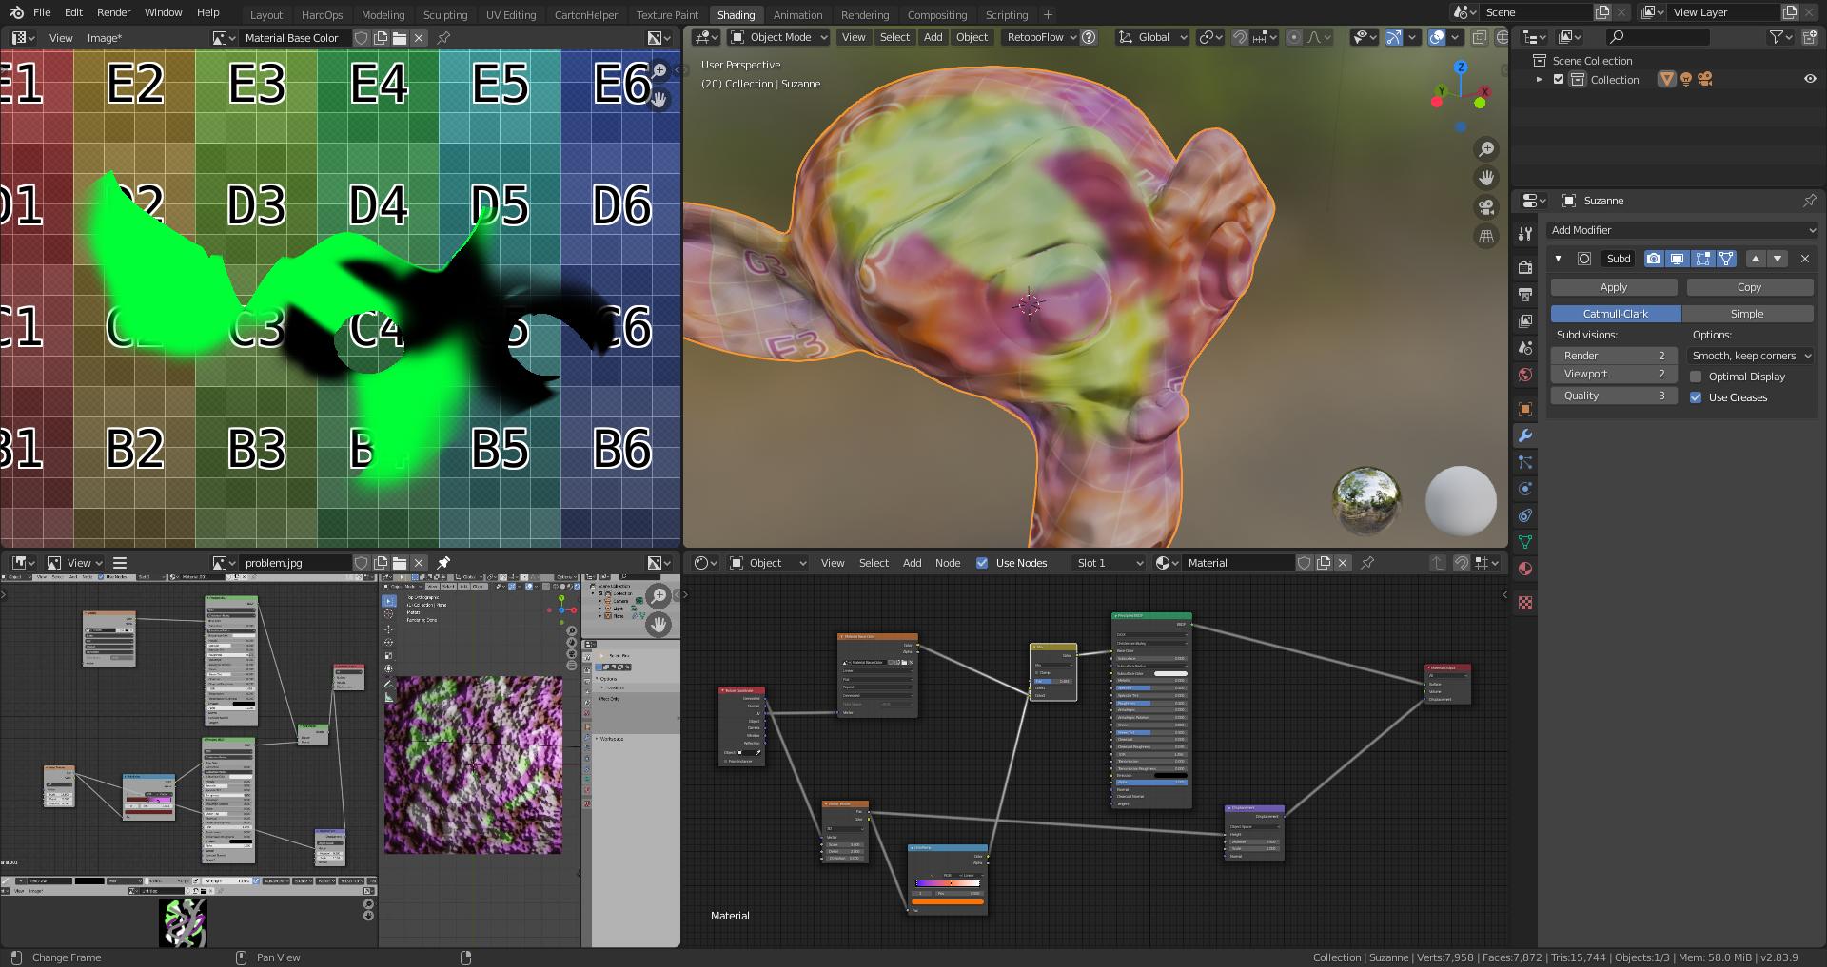Open the Render menu in the top bar

pos(113,12)
